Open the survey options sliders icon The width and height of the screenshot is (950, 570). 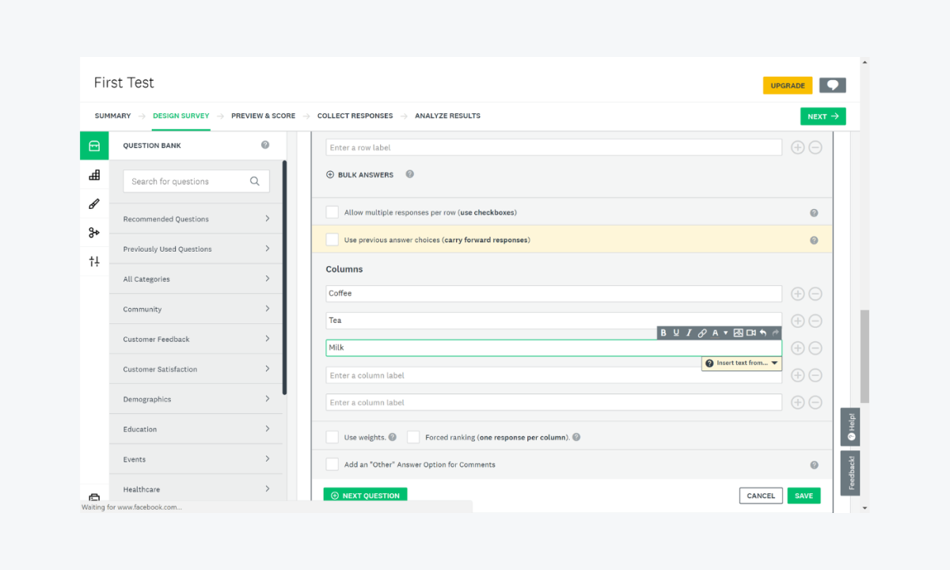click(x=93, y=260)
